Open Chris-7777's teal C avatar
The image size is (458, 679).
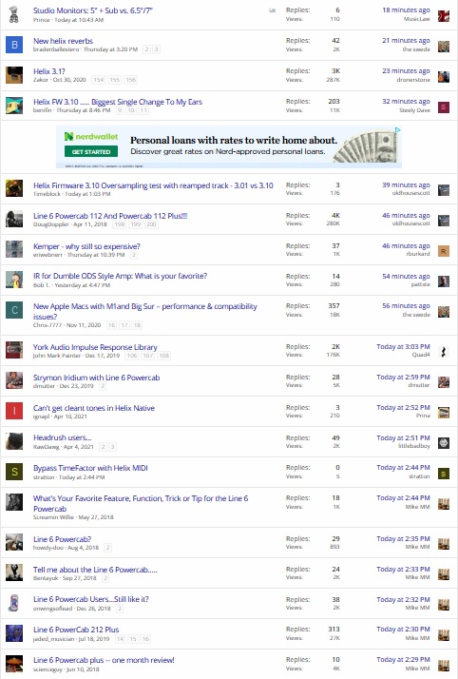14,310
